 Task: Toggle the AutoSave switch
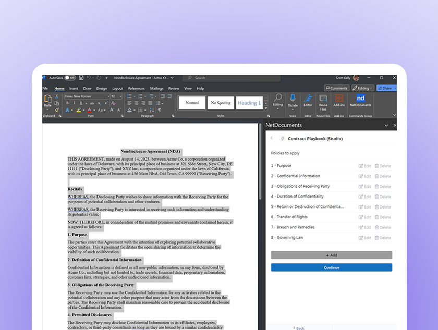point(70,78)
